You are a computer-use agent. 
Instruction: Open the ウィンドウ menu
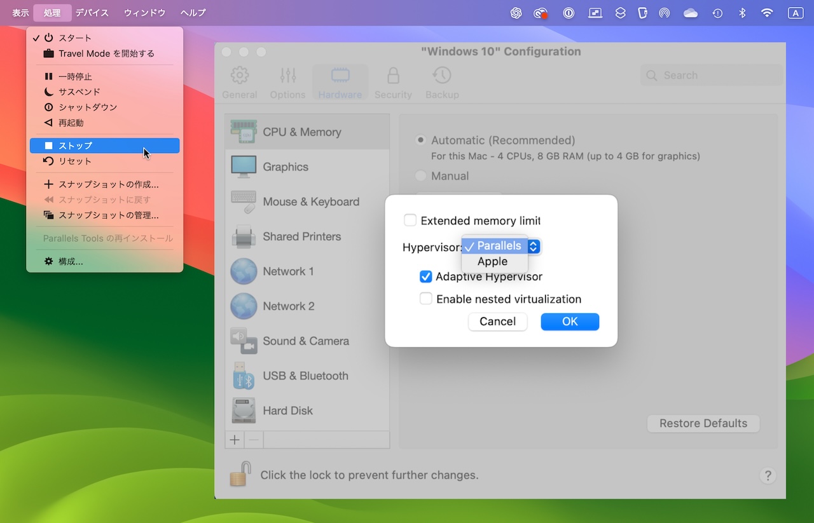(x=145, y=13)
